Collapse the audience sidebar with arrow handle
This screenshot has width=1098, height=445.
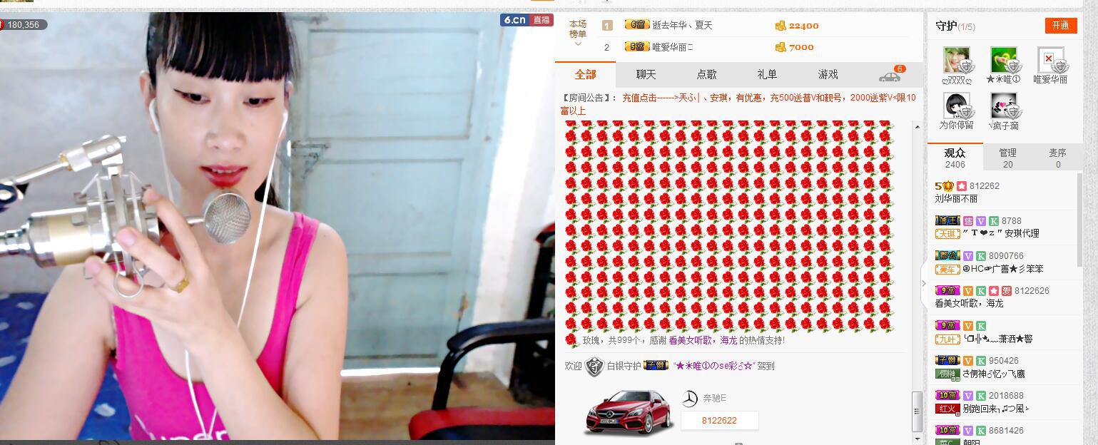(924, 283)
